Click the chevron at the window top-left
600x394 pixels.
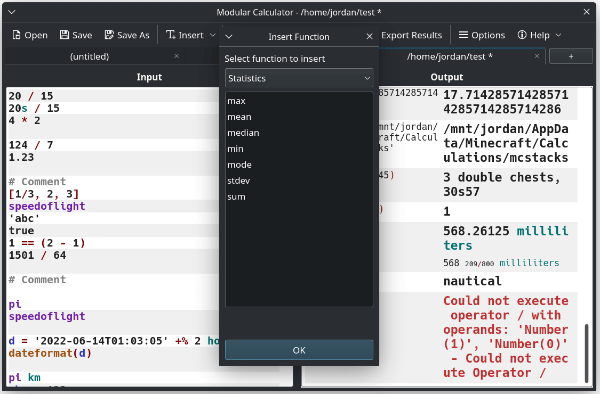(x=12, y=12)
